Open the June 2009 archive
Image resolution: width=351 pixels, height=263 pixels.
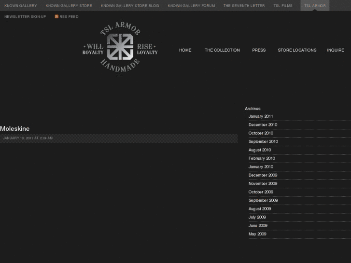(258, 226)
